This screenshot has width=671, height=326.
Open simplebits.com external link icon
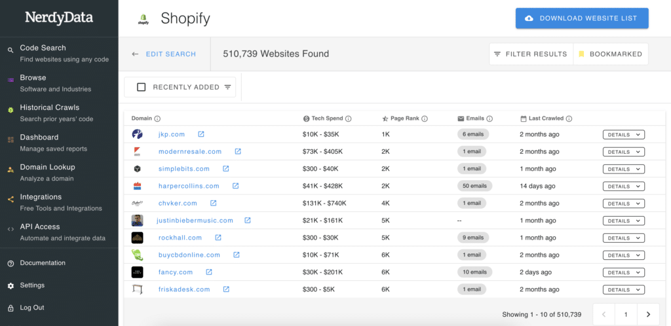[x=226, y=169]
